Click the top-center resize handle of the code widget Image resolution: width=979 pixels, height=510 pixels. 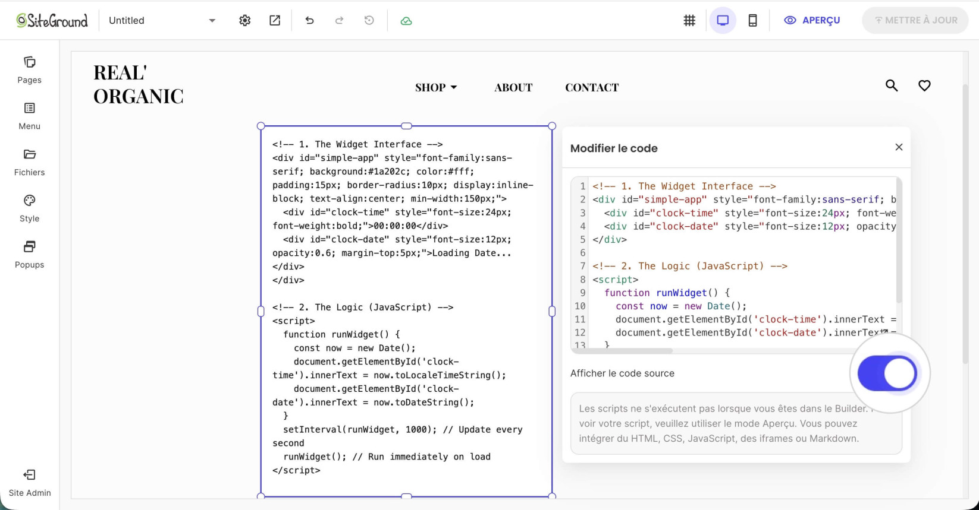[406, 126]
